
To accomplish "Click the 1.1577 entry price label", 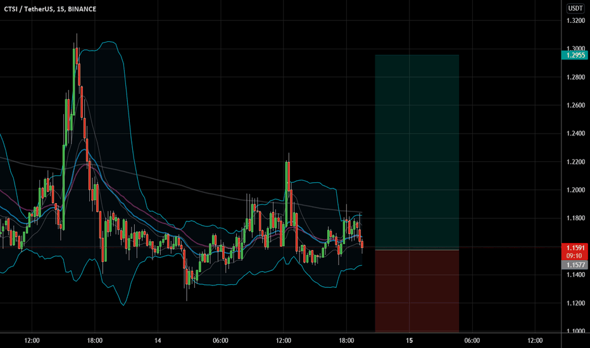I will 575,265.
